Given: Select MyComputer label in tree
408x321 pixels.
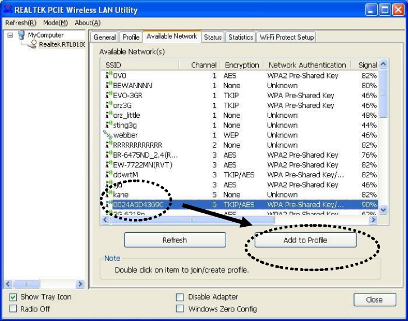Looking at the screenshot, I should point(46,35).
